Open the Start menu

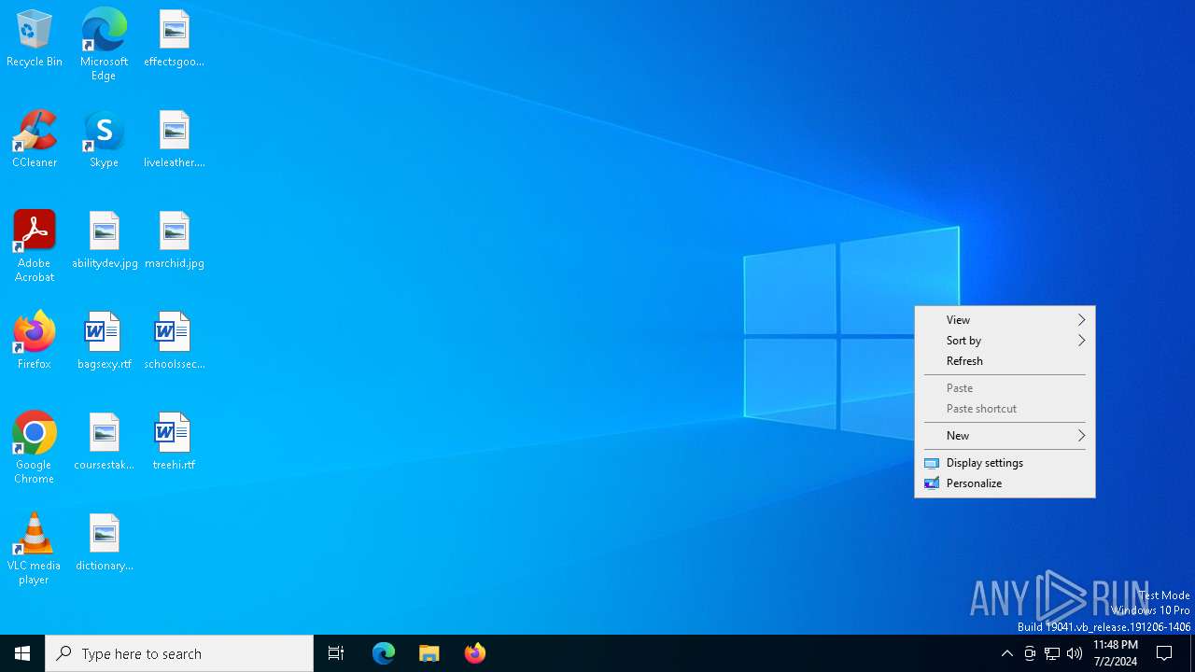click(22, 653)
